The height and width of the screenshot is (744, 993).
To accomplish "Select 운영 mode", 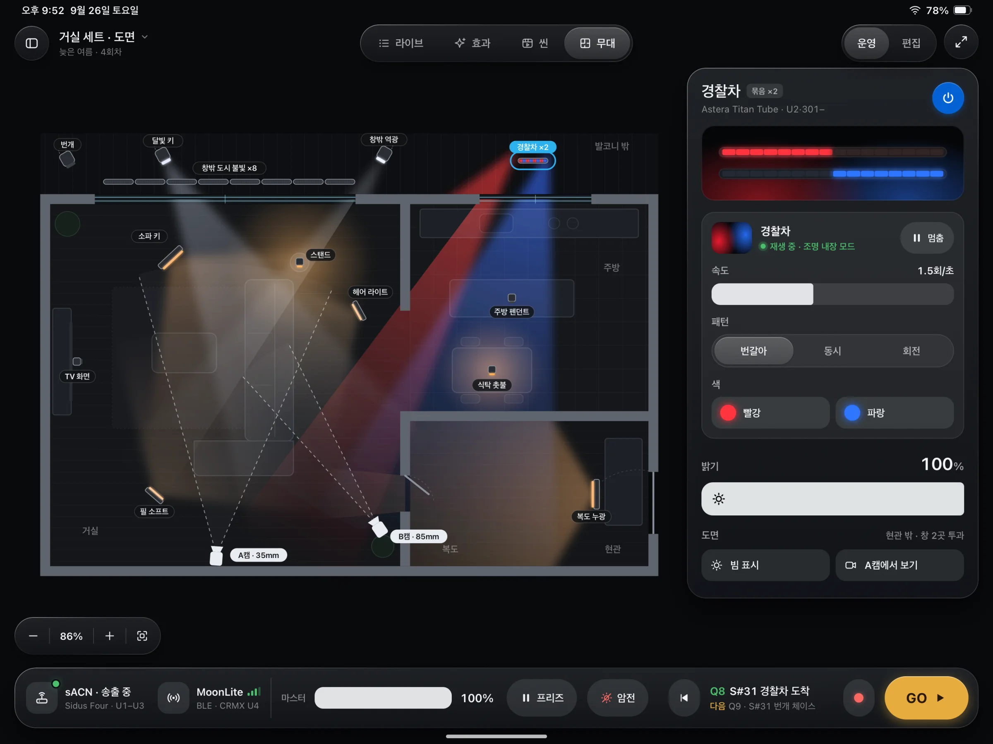I will click(866, 43).
